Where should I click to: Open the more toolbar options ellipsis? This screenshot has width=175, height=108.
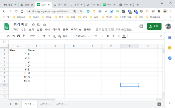[x=131, y=36]
